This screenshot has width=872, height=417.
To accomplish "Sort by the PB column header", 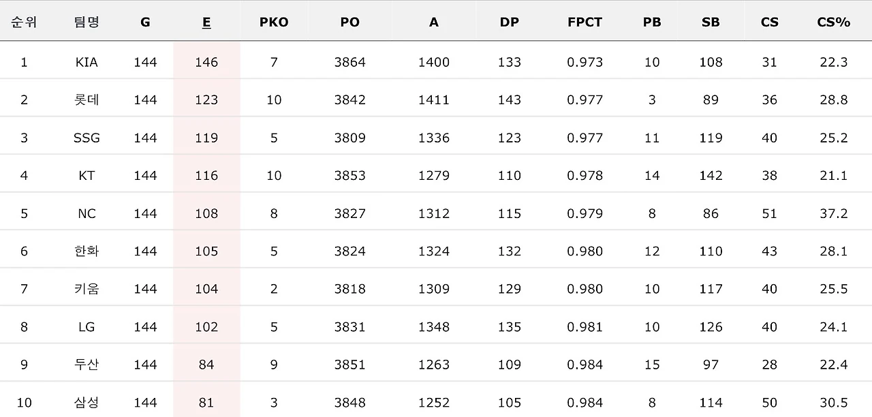I will coord(652,22).
